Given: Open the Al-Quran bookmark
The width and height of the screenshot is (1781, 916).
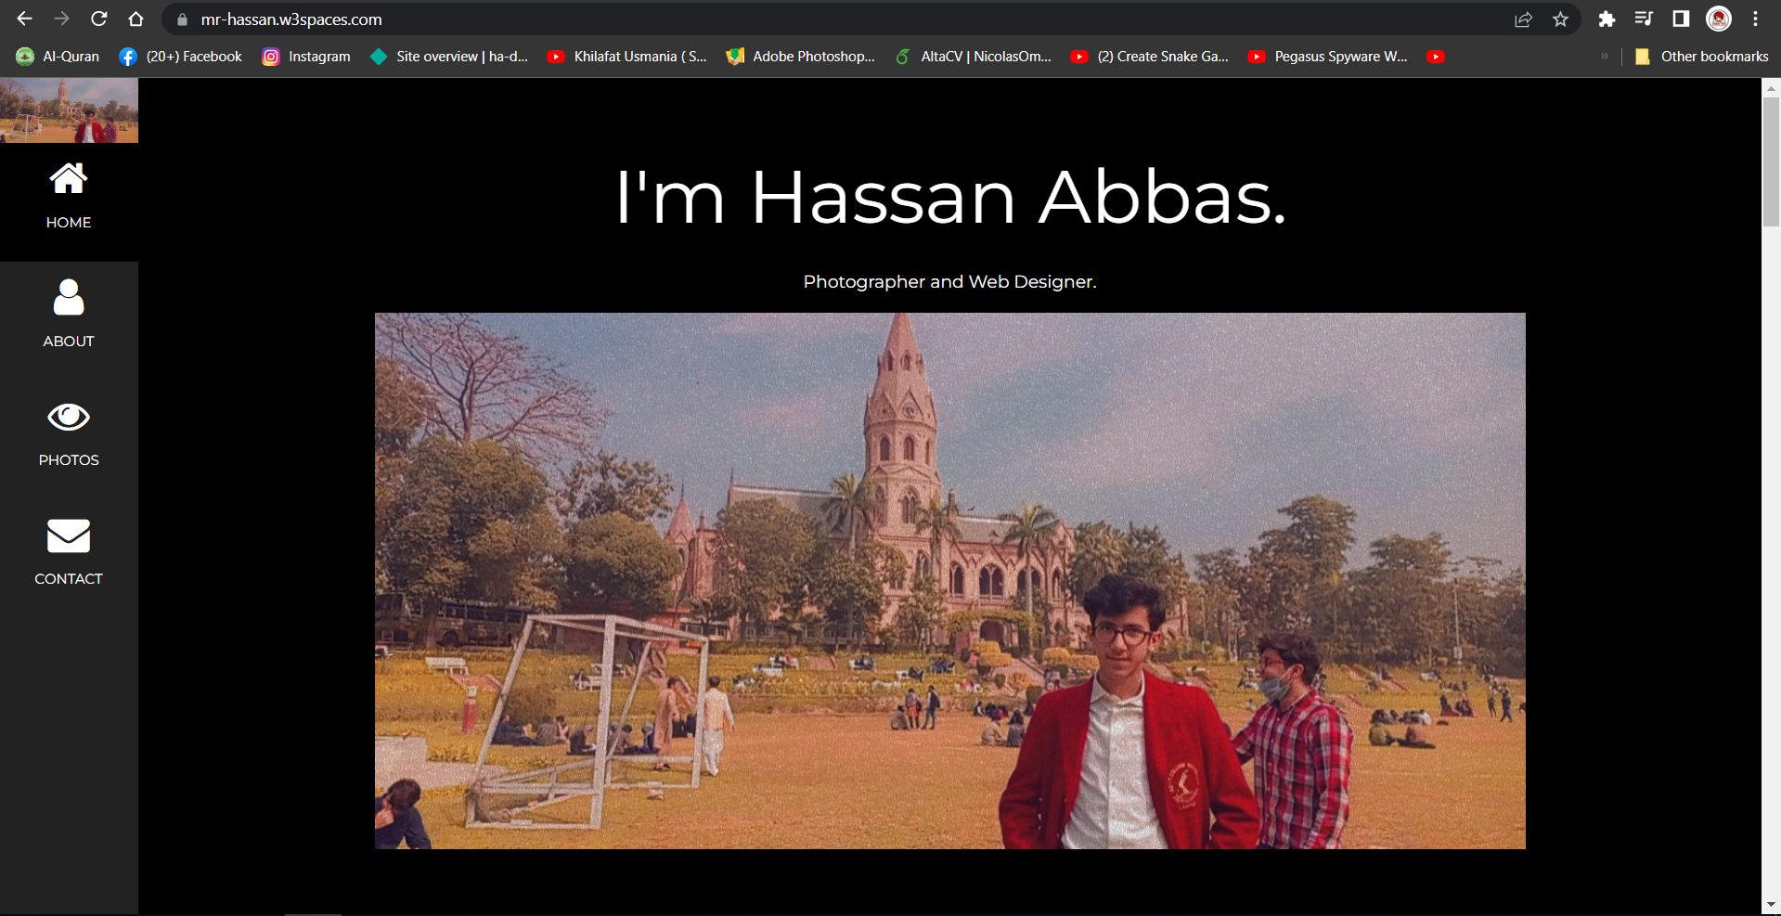Looking at the screenshot, I should coord(58,57).
